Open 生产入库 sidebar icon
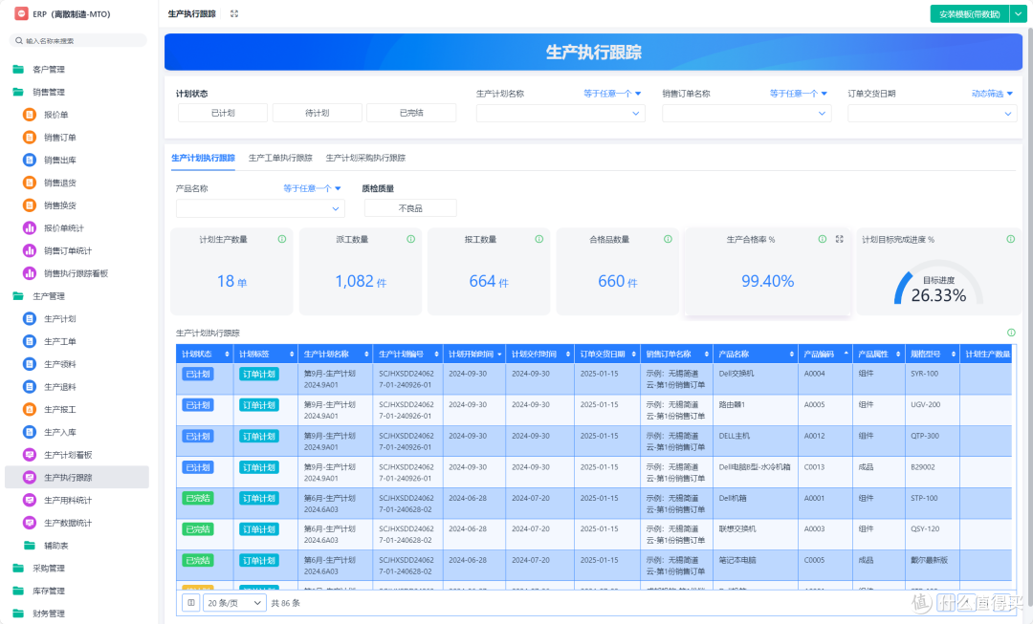 coord(30,433)
